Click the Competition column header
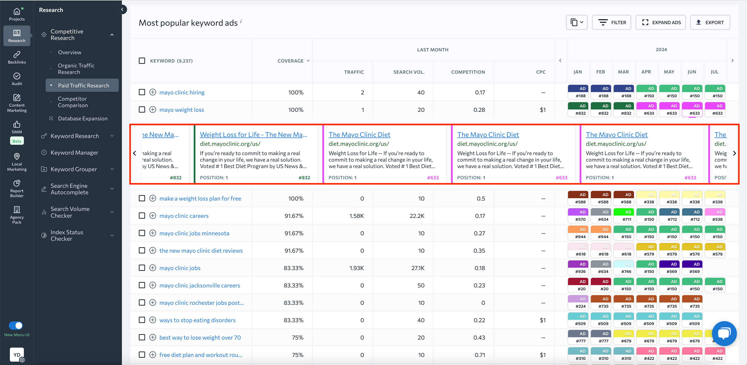 click(468, 72)
